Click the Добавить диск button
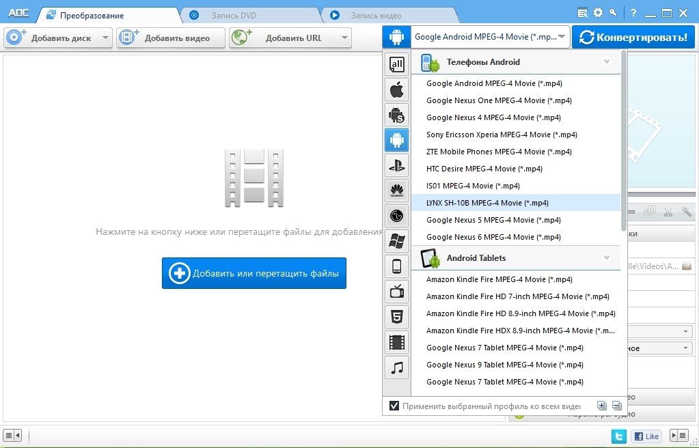 pos(58,38)
